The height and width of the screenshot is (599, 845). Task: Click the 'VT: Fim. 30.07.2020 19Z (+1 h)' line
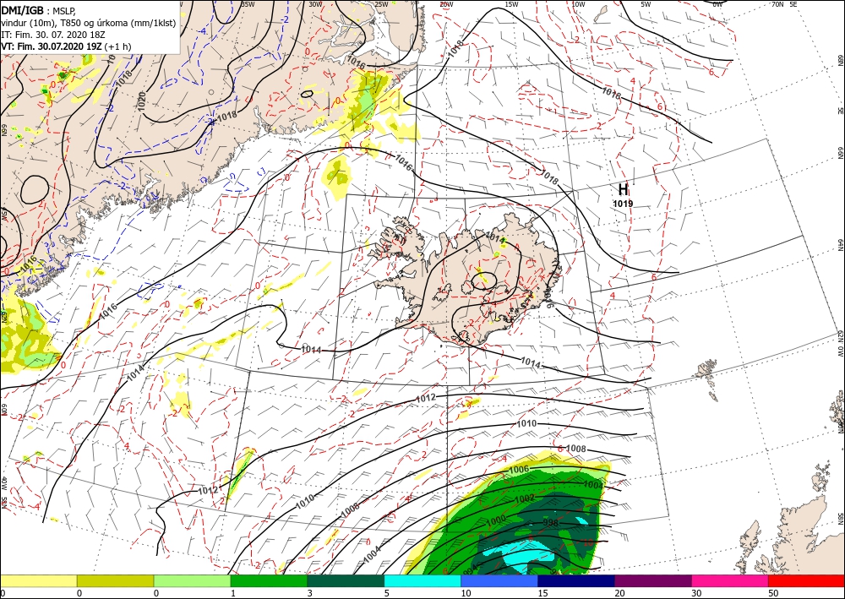[66, 46]
